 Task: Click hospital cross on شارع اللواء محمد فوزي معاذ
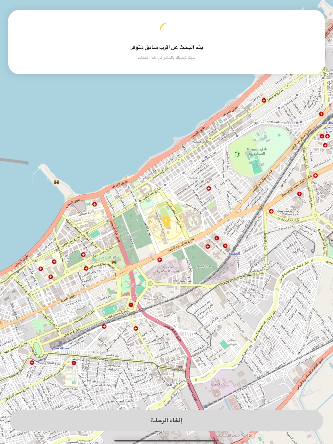pos(315,176)
